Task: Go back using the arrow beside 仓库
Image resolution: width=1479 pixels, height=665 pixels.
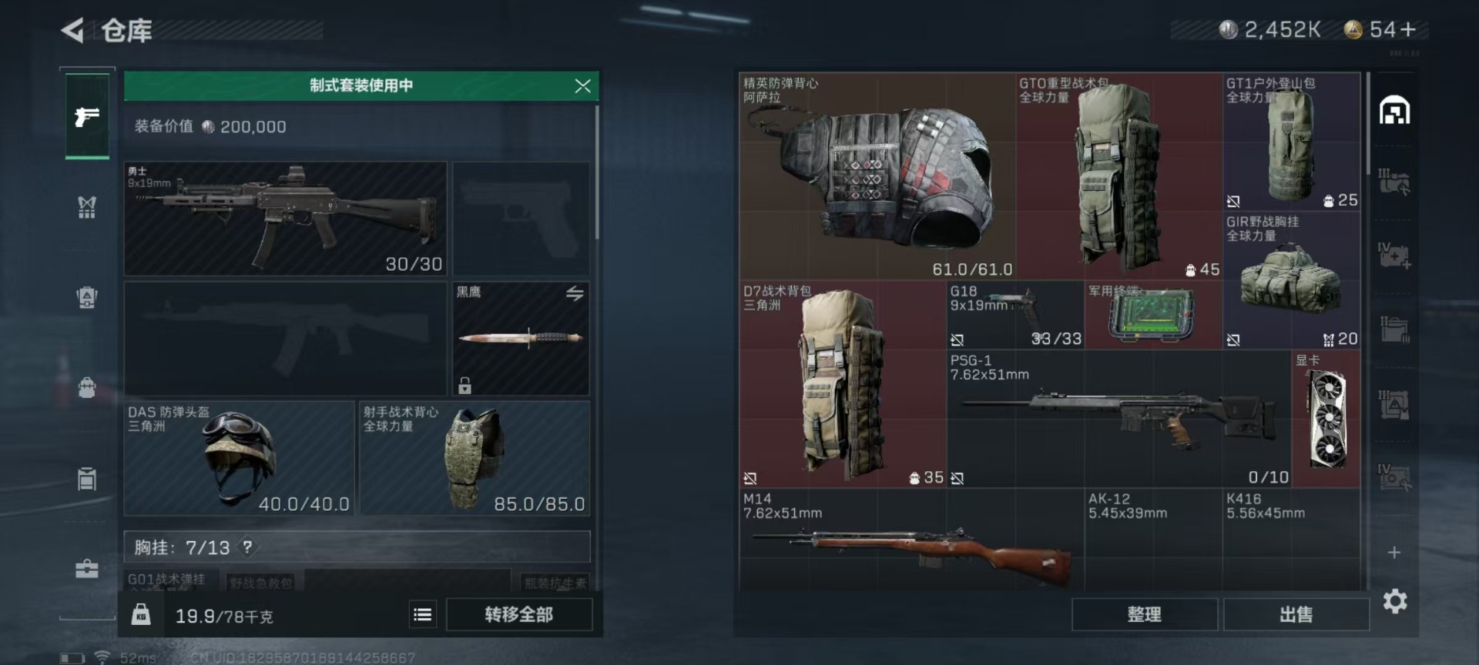Action: (72, 31)
